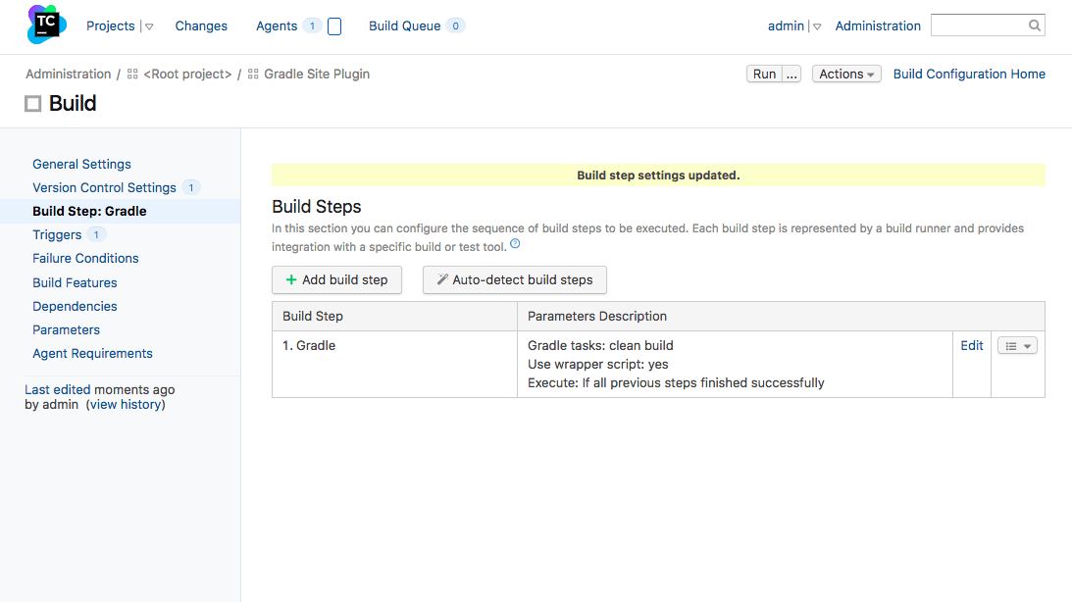Image resolution: width=1072 pixels, height=602 pixels.
Task: Click the search magnifier icon
Action: point(1035,25)
